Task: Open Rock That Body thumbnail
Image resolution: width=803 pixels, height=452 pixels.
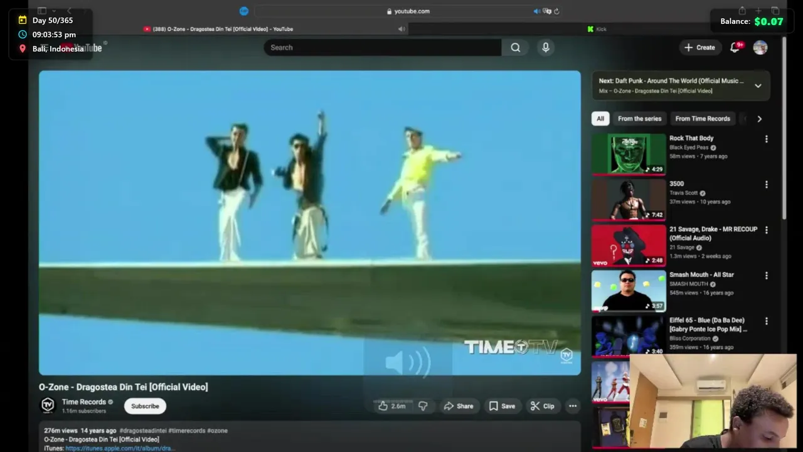Action: click(629, 154)
